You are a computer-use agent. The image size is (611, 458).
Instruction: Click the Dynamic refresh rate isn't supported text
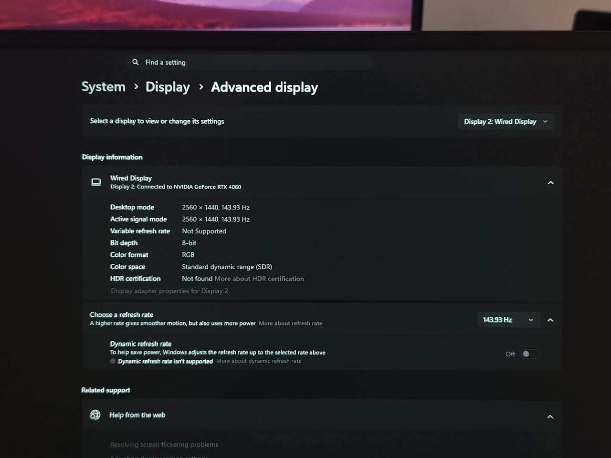pos(165,361)
